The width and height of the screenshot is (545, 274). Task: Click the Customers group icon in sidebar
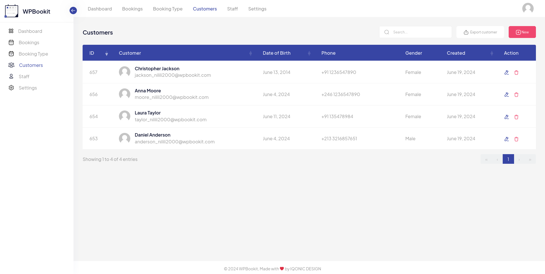click(11, 65)
